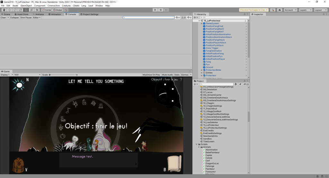This screenshot has width=329, height=178.
Task: Select the Scale tool in toolbar
Action: (20, 10)
